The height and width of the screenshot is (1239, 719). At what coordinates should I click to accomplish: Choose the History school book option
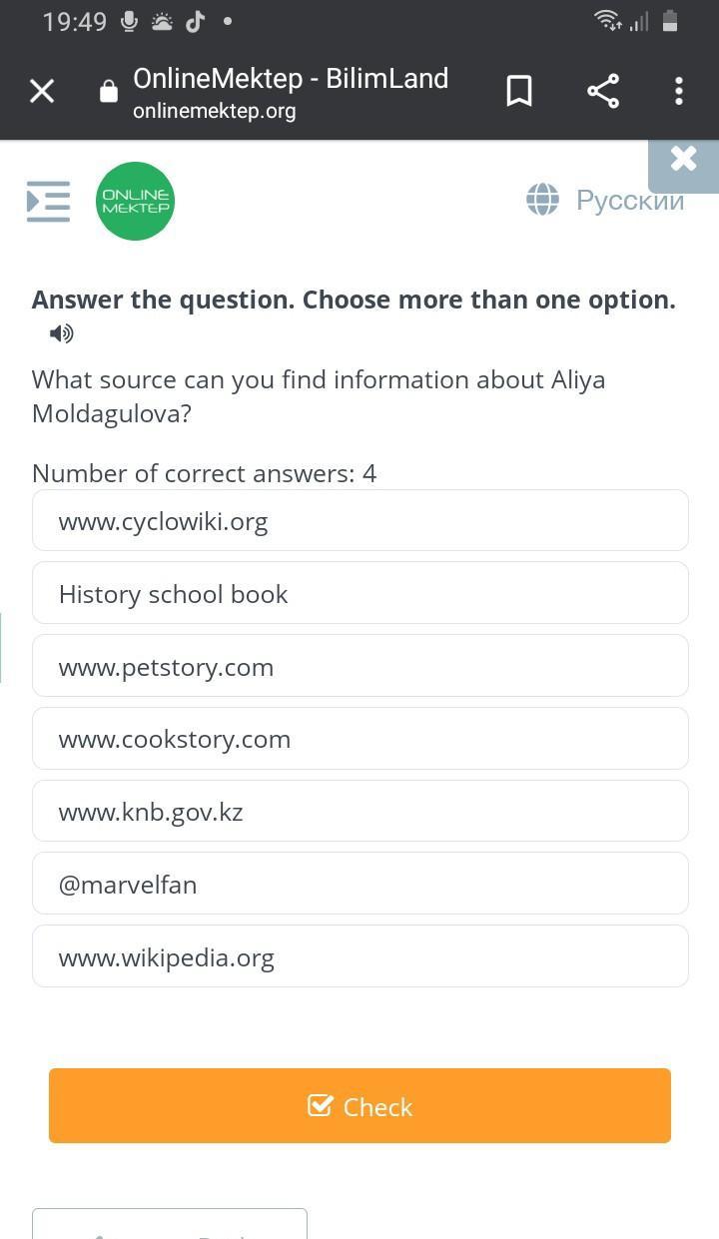(360, 593)
